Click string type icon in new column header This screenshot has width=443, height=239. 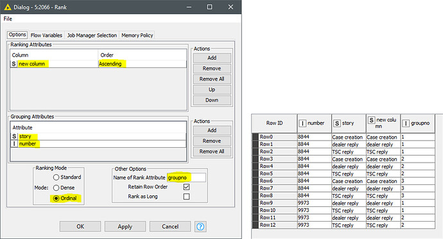[371, 120]
